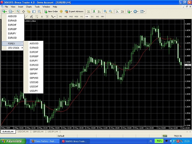The height and width of the screenshot is (144, 192).
Task: Switch chart to line chart icon
Action: click(99, 11)
